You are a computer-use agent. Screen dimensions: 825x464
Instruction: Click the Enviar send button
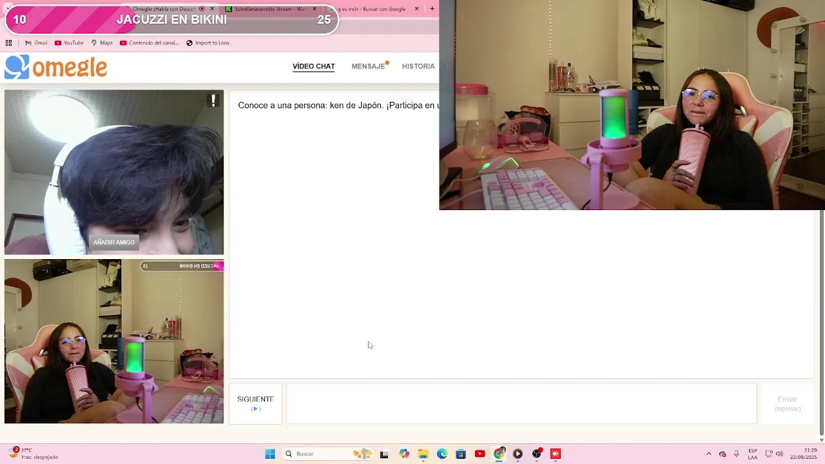(788, 403)
